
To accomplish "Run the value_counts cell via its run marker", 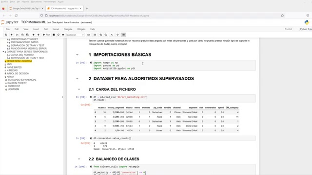I will pos(91,138).
